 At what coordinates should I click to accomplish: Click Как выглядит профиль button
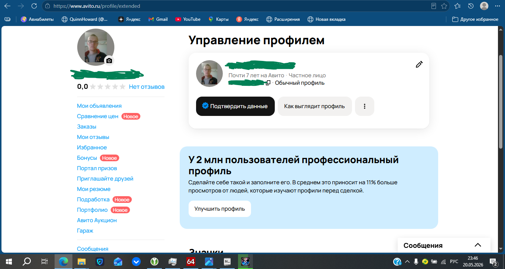click(x=315, y=106)
